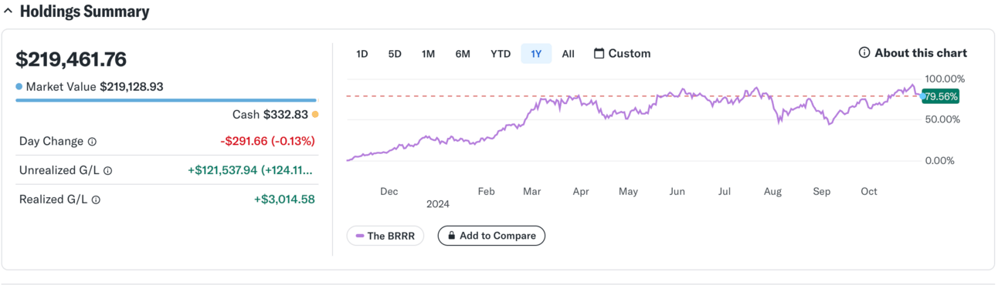Image resolution: width=998 pixels, height=285 pixels.
Task: Collapse the Holdings Summary section chevron
Action: [8, 12]
